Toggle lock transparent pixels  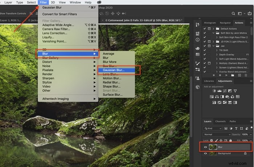pos(212,140)
